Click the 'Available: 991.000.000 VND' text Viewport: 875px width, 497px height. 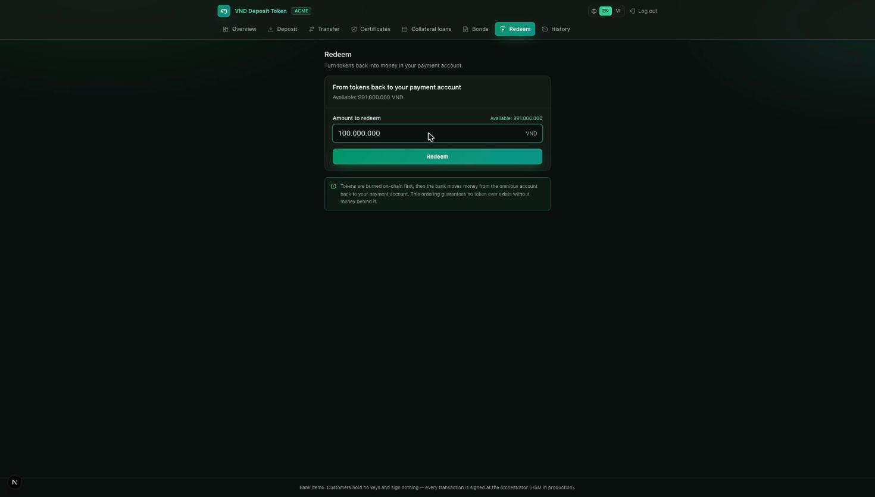click(368, 97)
